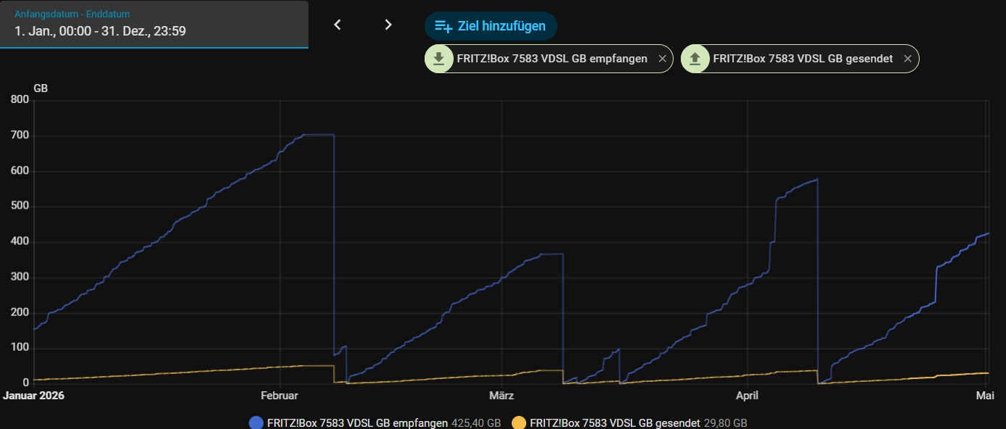Click the April axis label
This screenshot has height=429, width=1006.
(747, 396)
